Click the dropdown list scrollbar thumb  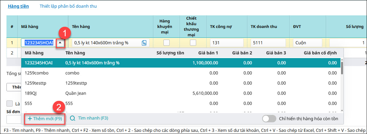point(342,68)
